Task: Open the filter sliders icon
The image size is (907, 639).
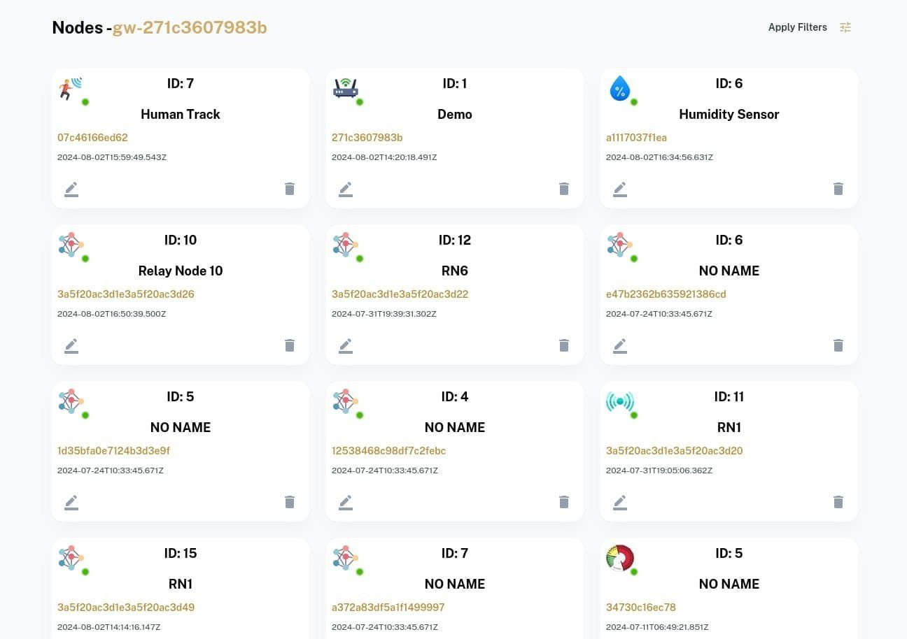Action: pyautogui.click(x=845, y=27)
